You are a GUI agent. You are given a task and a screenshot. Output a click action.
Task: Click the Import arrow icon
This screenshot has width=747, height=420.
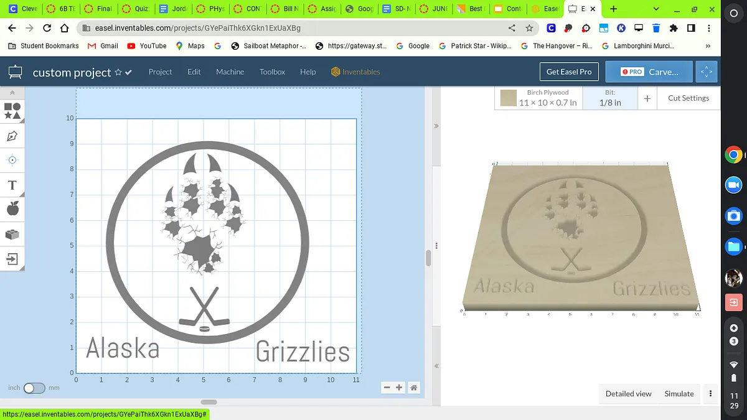click(x=12, y=259)
